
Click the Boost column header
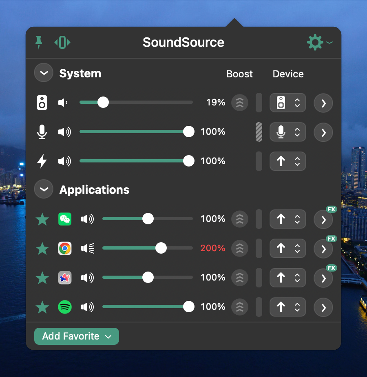(x=240, y=74)
